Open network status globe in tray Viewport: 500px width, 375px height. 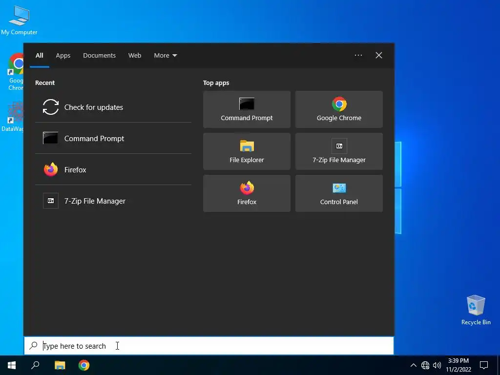tap(425, 365)
